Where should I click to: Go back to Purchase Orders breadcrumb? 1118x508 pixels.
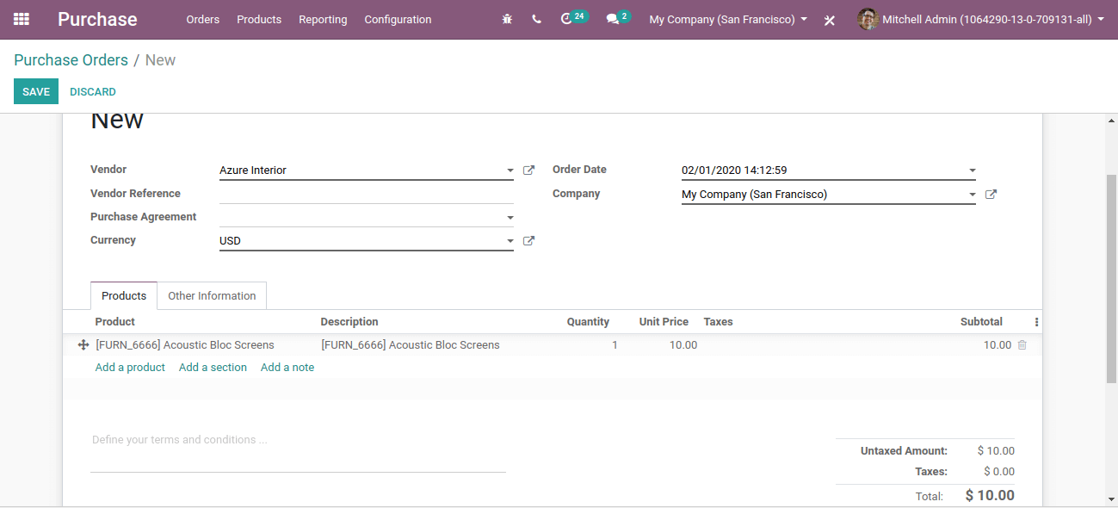71,60
